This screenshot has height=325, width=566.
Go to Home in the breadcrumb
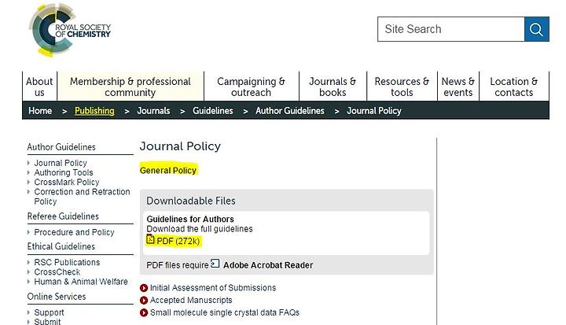click(x=40, y=111)
